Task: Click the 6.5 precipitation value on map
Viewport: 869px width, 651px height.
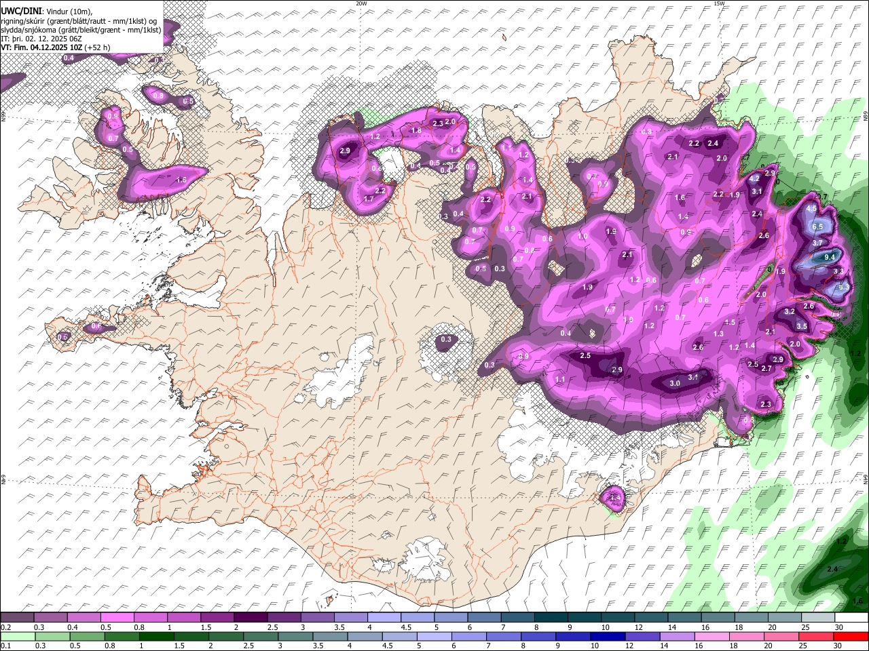Action: click(x=817, y=226)
